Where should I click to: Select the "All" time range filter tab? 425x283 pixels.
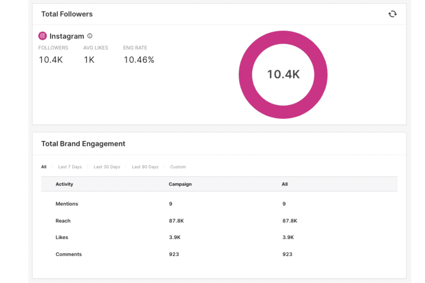tap(44, 167)
